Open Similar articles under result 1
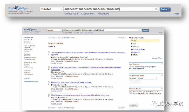The image size is (189, 112). 57,63
